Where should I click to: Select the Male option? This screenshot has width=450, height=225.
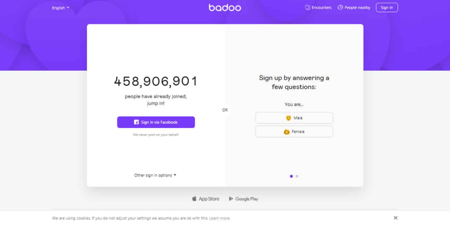coord(294,118)
